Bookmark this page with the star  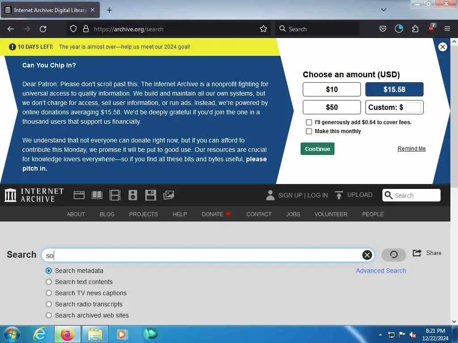(263, 29)
